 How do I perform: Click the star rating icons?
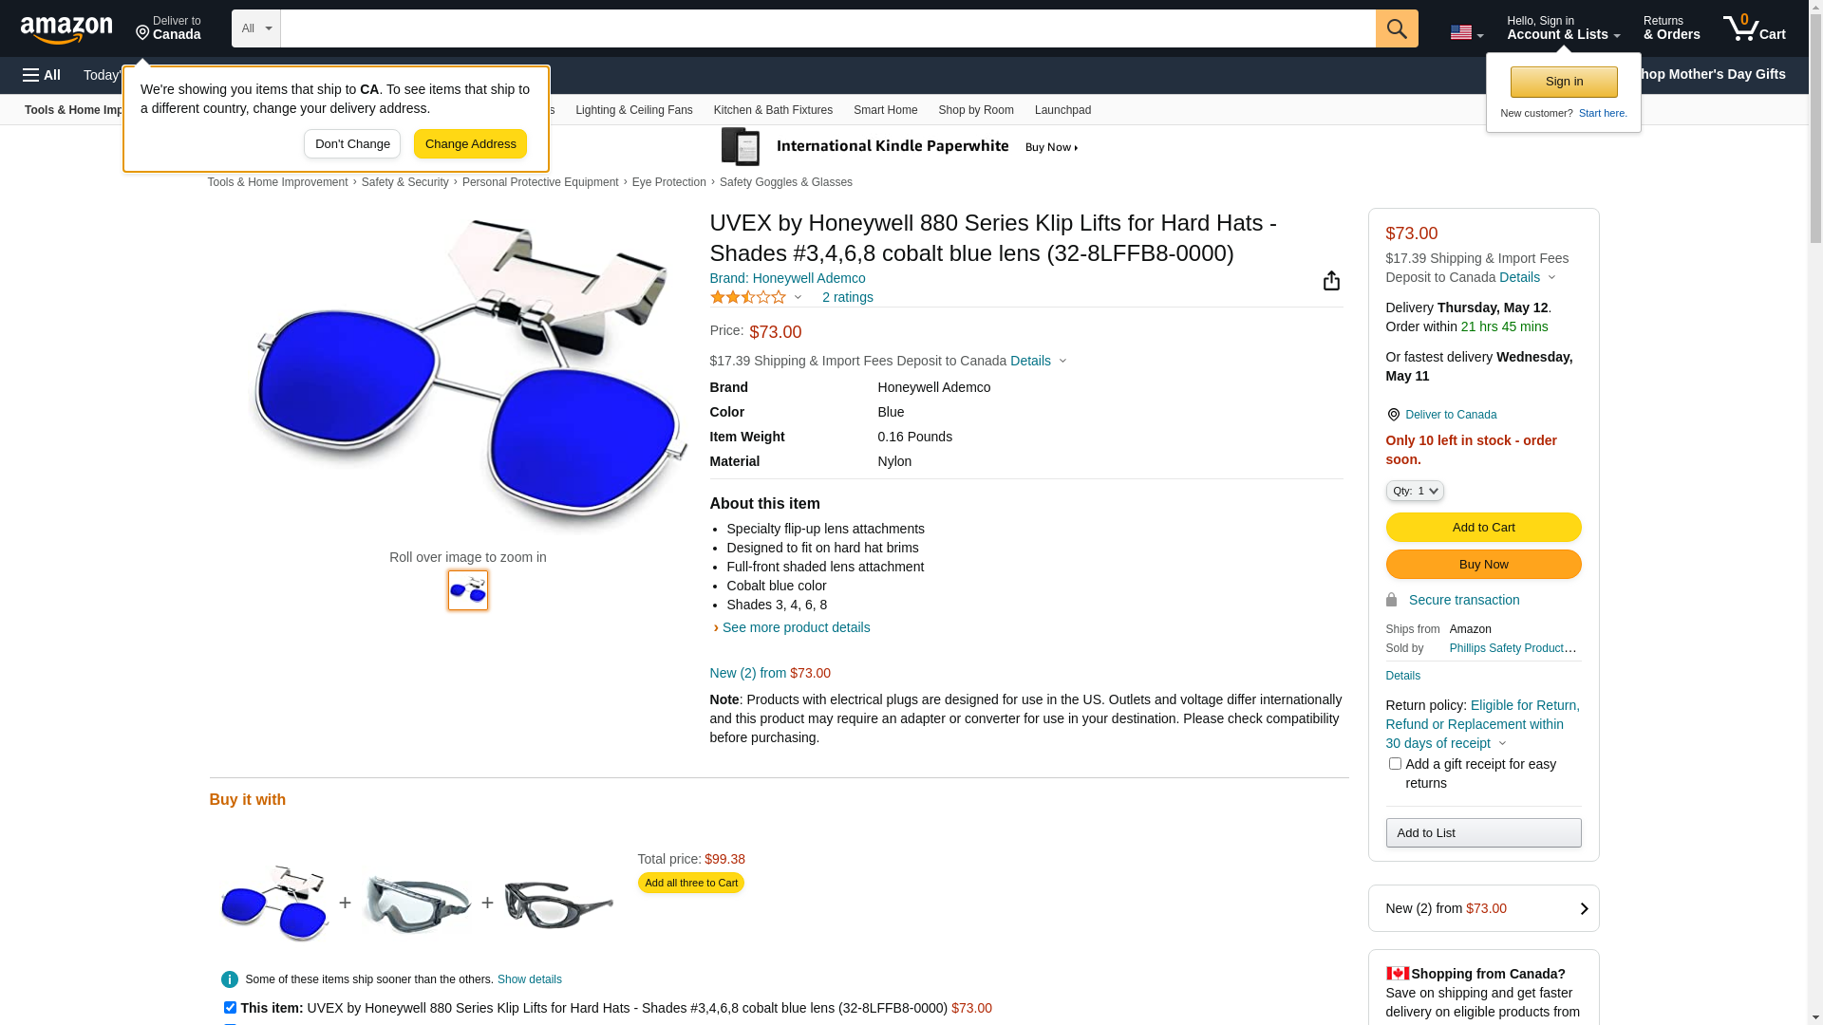coord(748,297)
